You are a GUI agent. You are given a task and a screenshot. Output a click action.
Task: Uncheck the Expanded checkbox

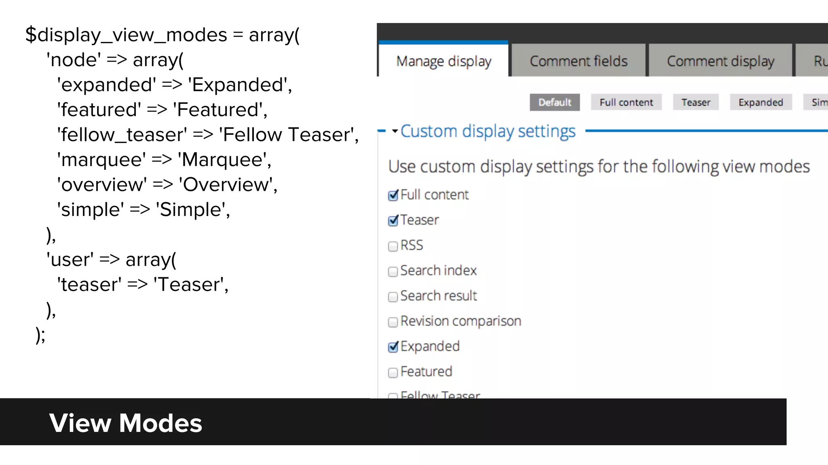click(393, 347)
